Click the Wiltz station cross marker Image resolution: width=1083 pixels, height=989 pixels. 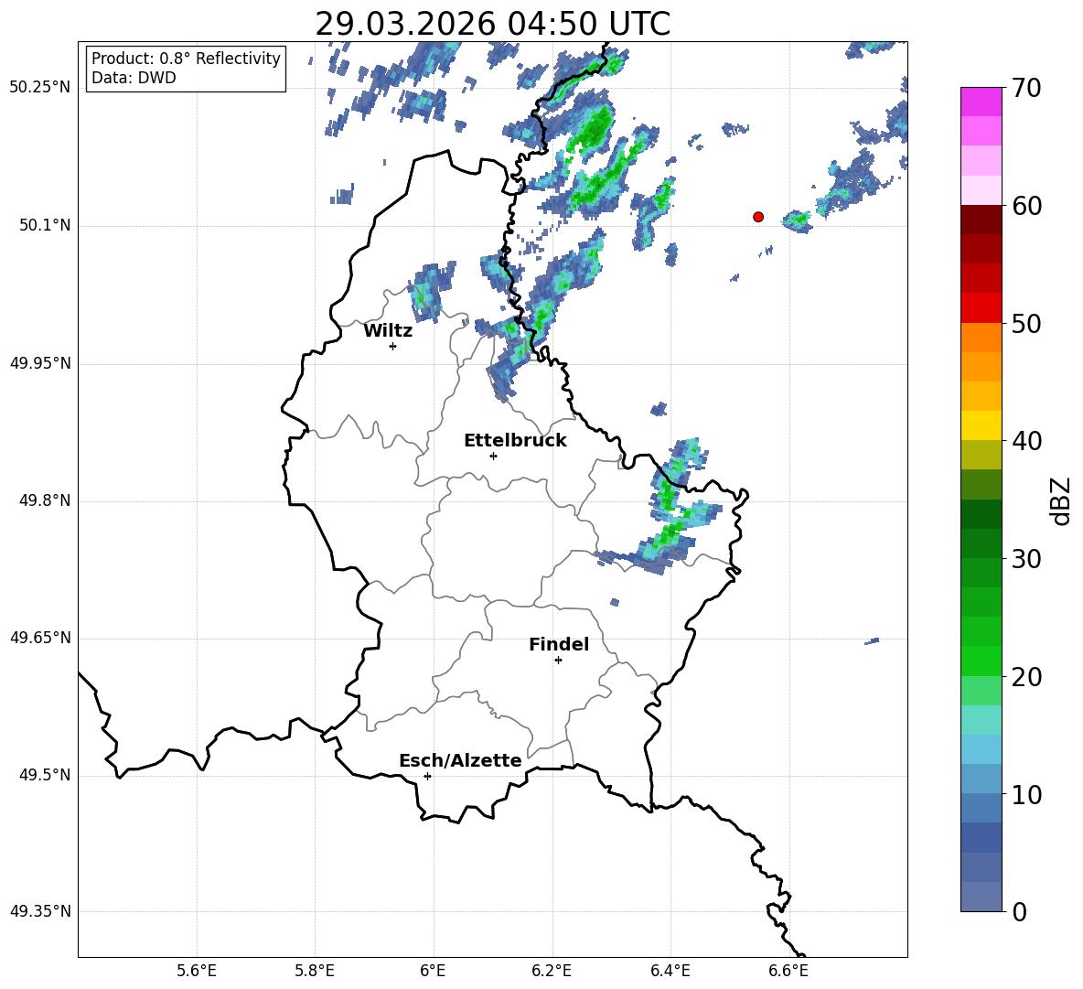pyautogui.click(x=393, y=346)
